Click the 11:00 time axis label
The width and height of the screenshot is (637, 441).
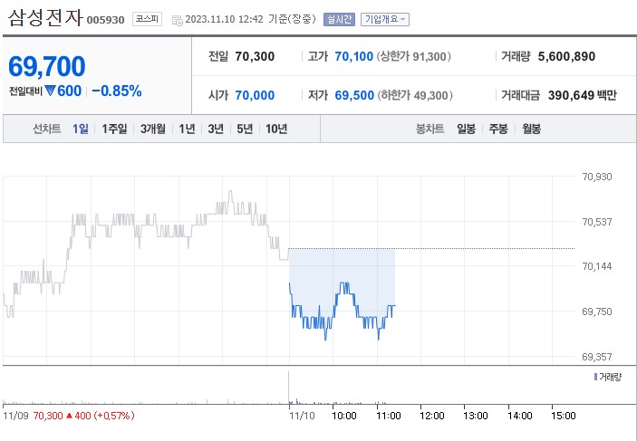click(389, 416)
